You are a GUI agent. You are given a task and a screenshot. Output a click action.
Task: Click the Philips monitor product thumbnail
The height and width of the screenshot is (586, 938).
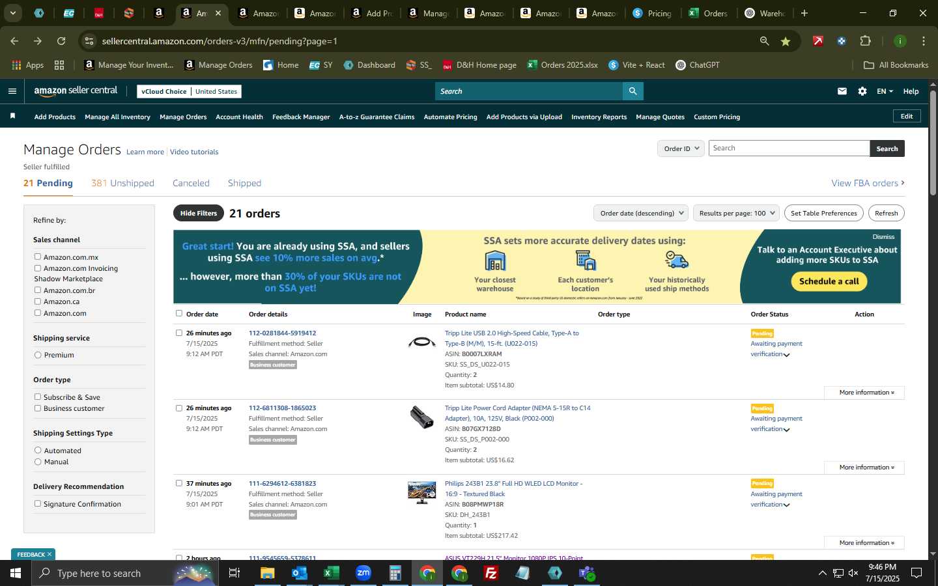pyautogui.click(x=421, y=492)
